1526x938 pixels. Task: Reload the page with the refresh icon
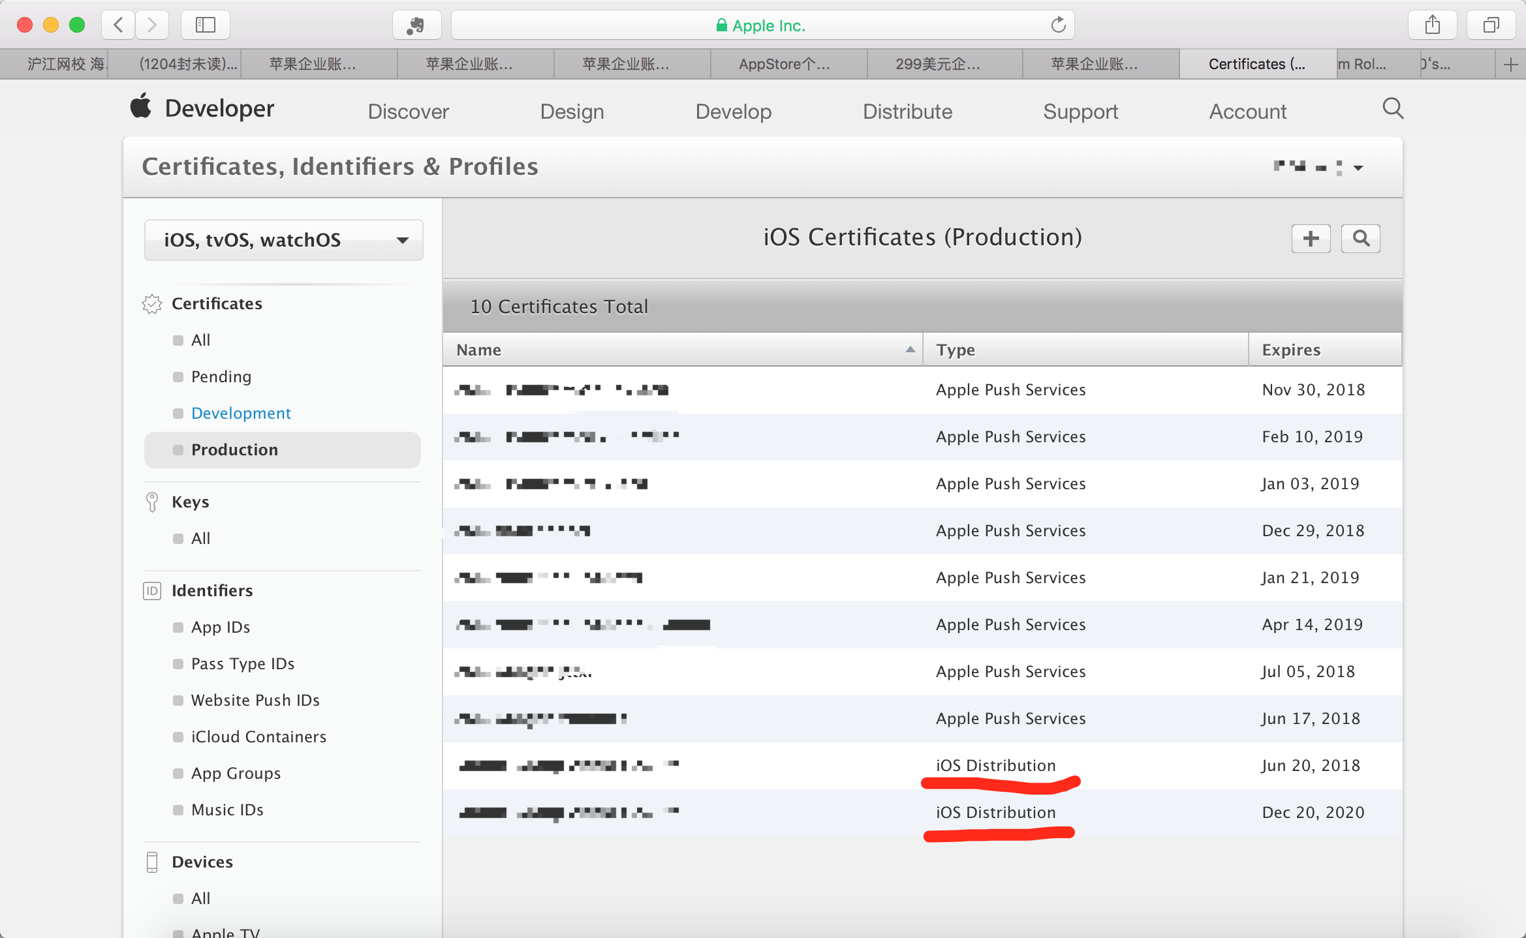(x=1058, y=25)
